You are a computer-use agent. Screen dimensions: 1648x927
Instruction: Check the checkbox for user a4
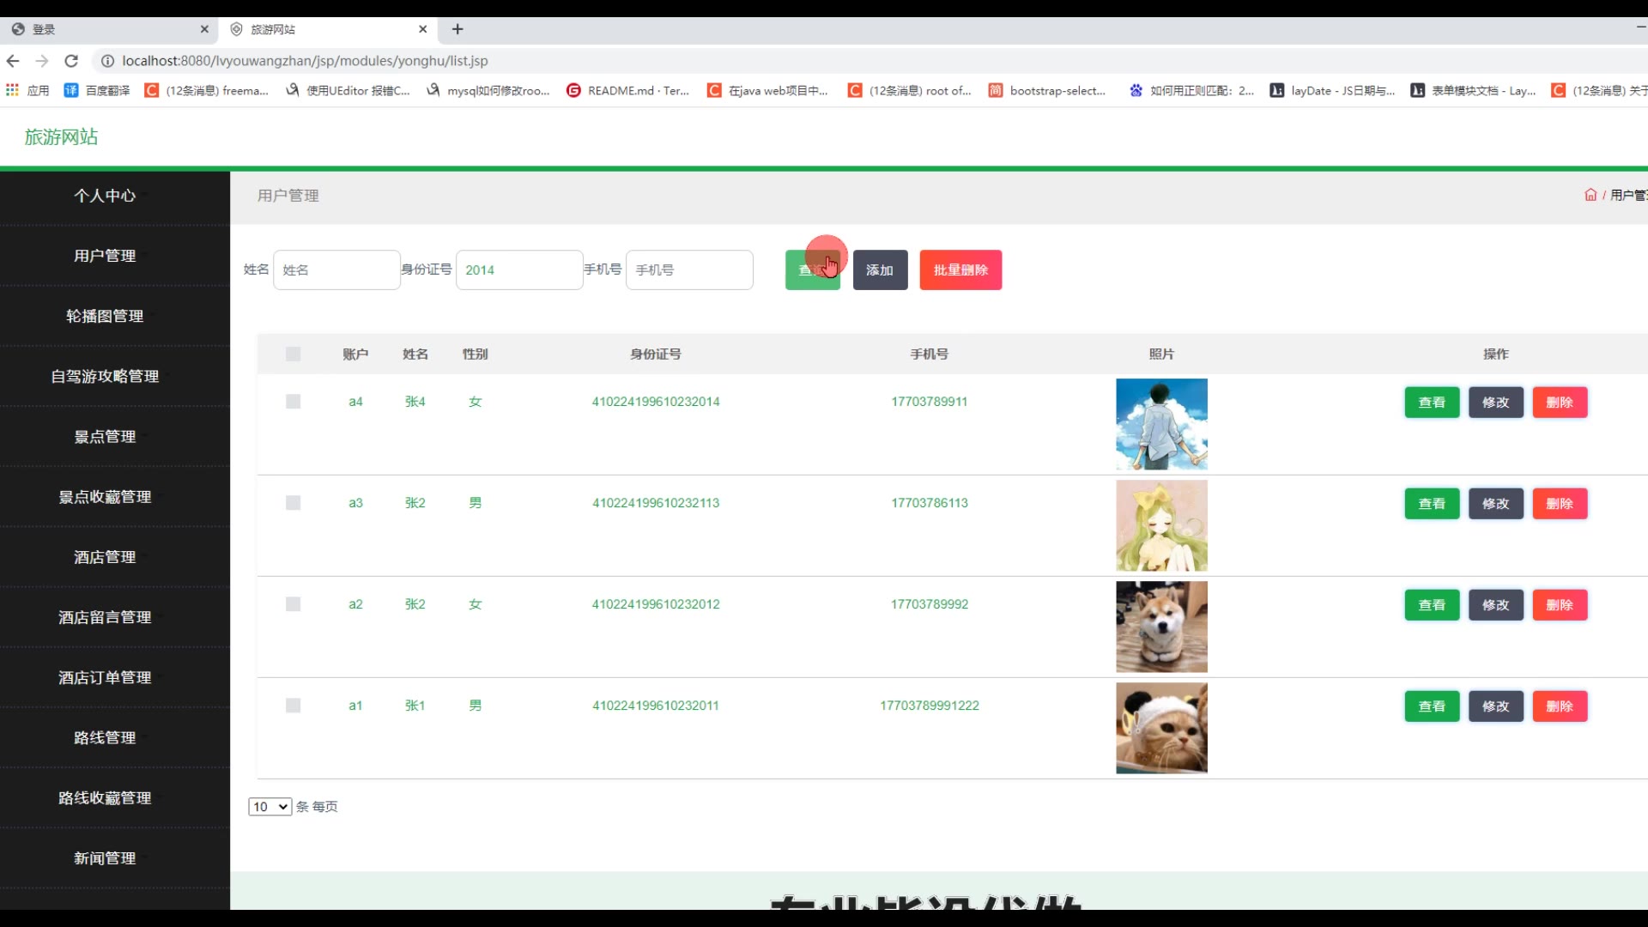coord(293,402)
